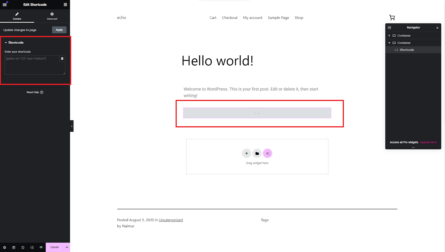Open page settings gear in bottom bar
This screenshot has width=445, height=252.
[4, 247]
